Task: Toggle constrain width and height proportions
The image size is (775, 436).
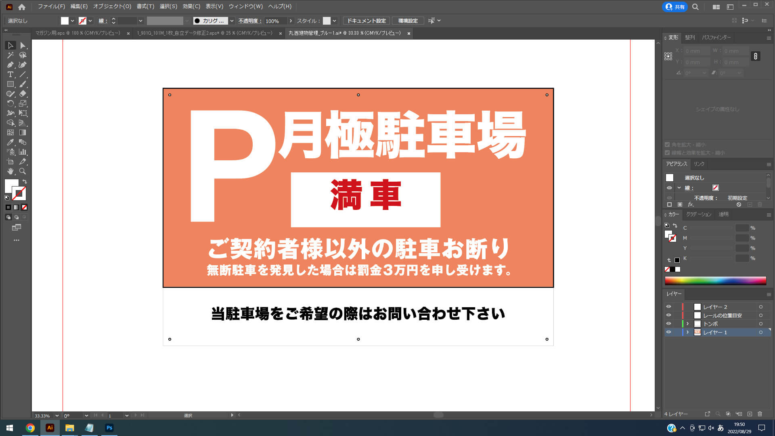Action: pyautogui.click(x=756, y=57)
